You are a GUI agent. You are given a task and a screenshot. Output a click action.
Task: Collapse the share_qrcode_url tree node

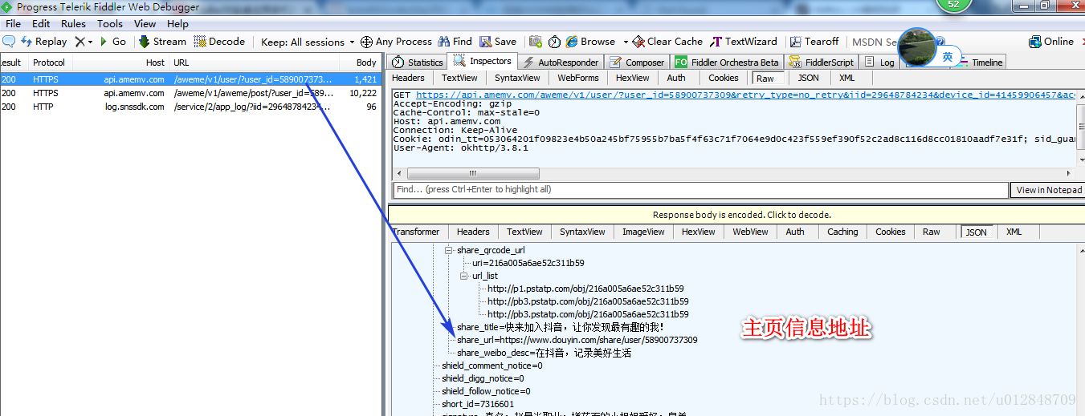click(449, 250)
